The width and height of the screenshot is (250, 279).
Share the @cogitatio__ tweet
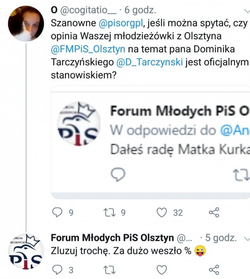(214, 212)
